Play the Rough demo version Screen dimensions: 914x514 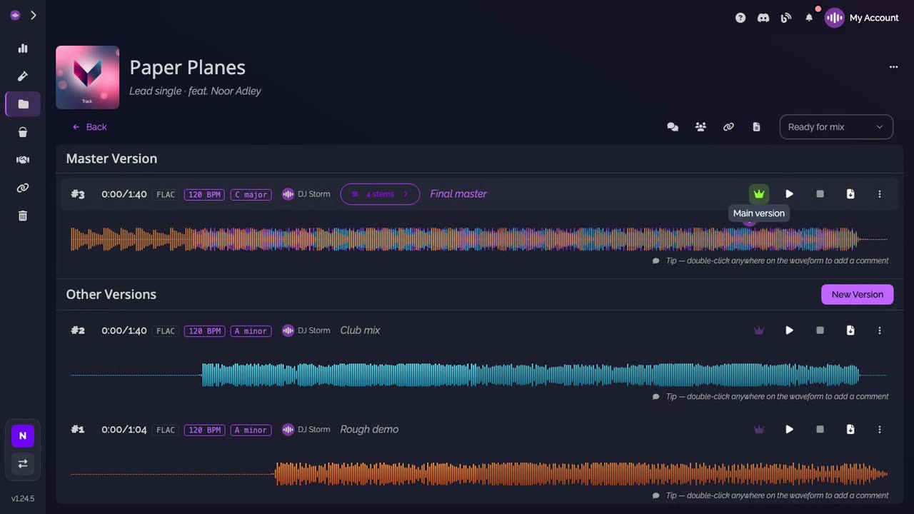point(789,430)
